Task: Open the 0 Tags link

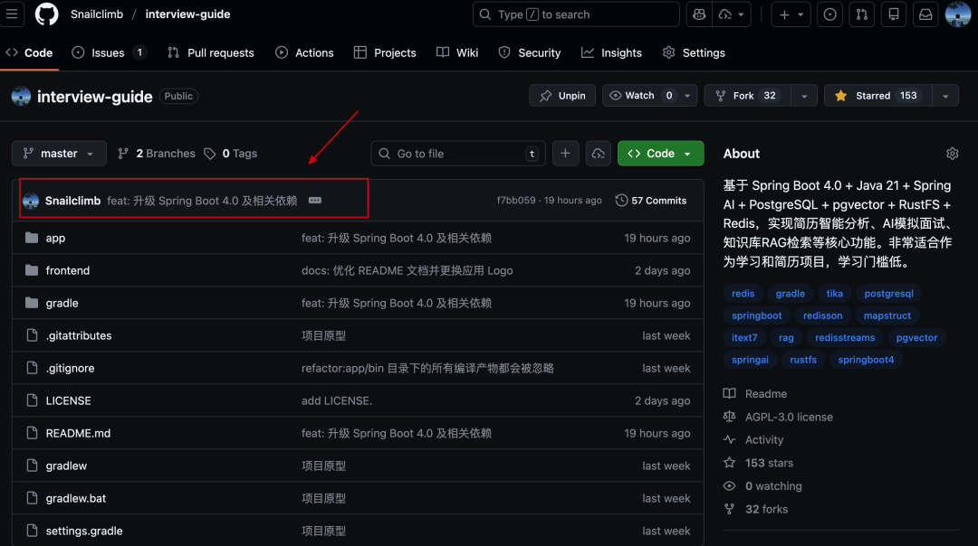Action: point(231,154)
